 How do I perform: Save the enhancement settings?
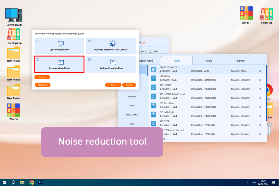113,85
